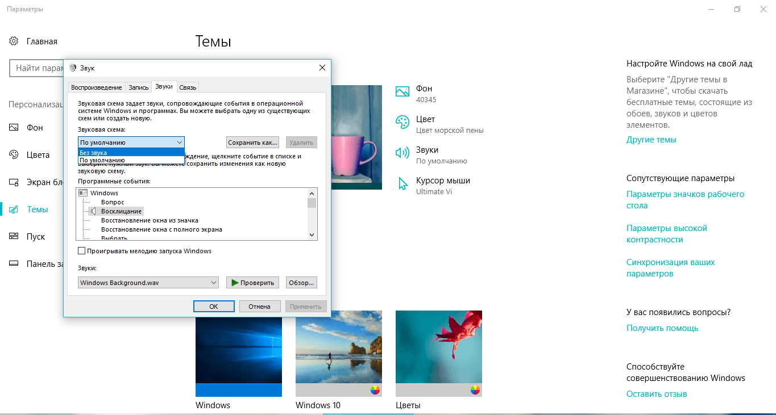Open the Панель задач icon in sidebar
The width and height of the screenshot is (776, 415).
coord(14,264)
